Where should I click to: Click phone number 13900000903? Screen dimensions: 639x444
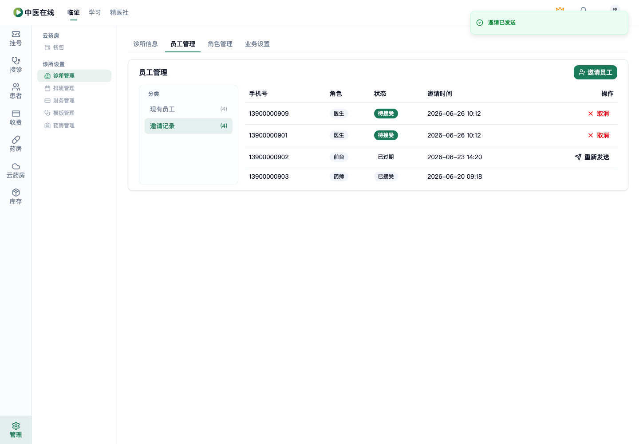point(269,177)
